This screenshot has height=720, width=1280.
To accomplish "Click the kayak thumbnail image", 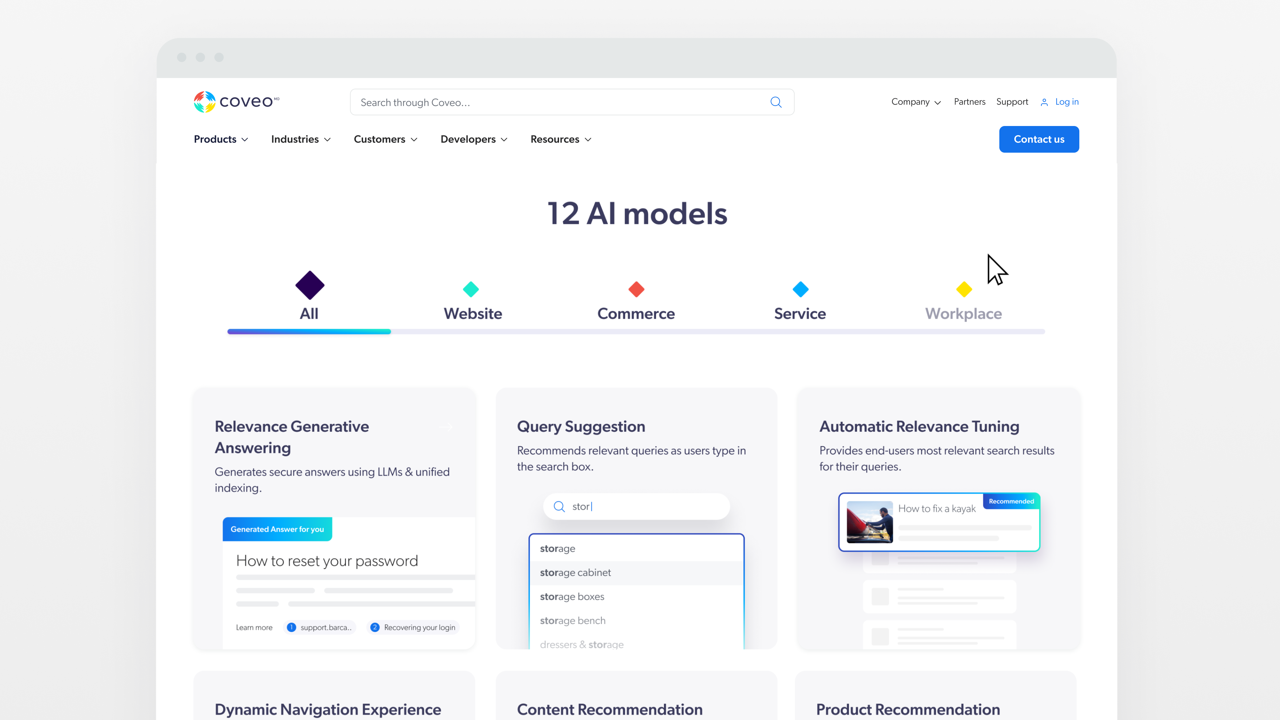I will tap(870, 522).
